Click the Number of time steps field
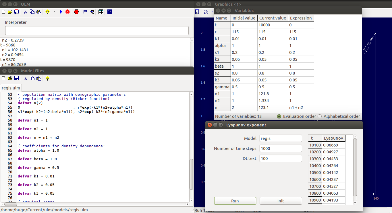Viewport: 392px width, 213px height. pos(281,148)
